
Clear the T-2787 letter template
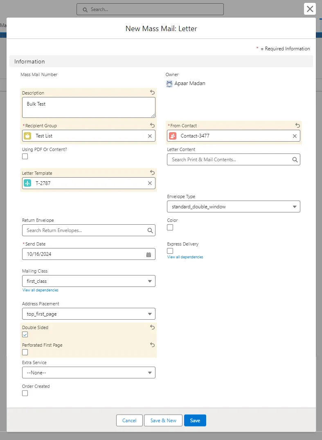coord(150,183)
